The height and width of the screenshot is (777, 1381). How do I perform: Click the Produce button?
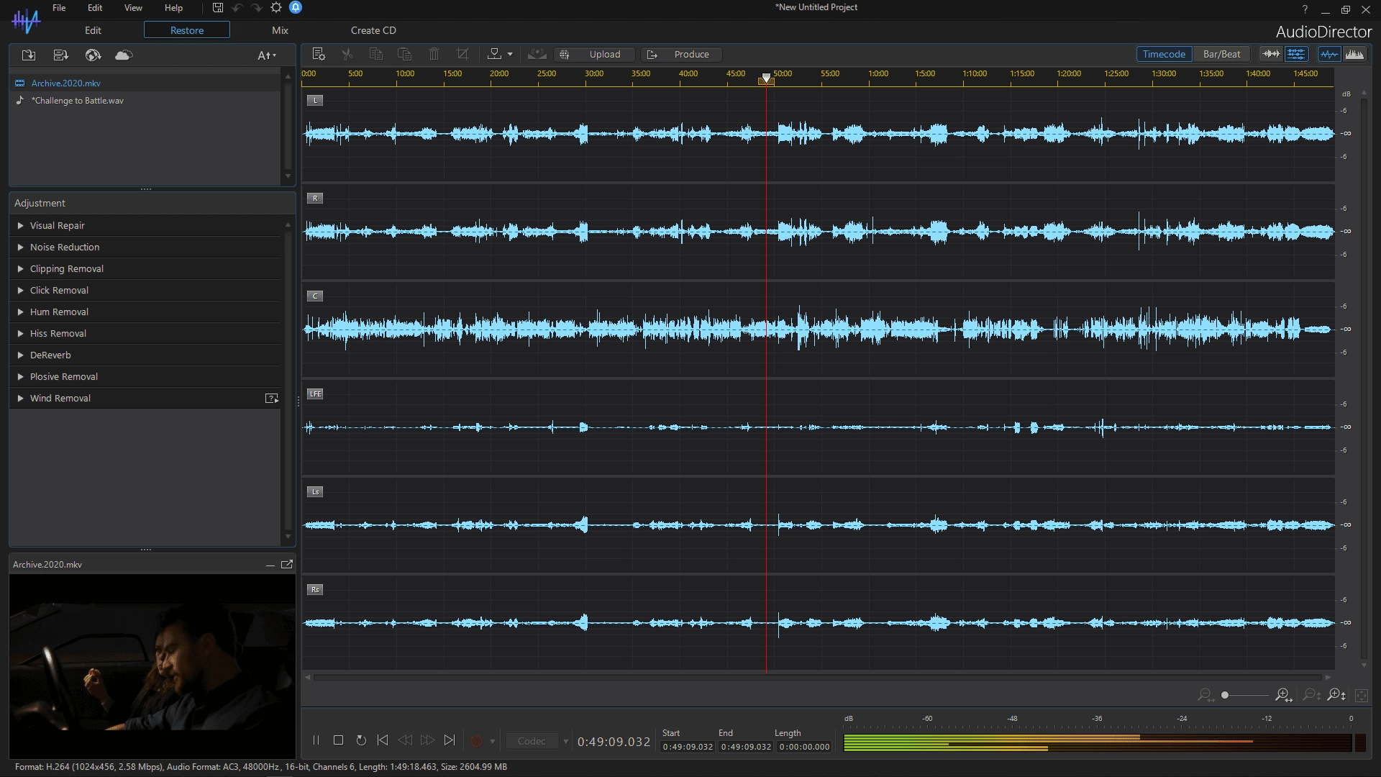pyautogui.click(x=681, y=55)
